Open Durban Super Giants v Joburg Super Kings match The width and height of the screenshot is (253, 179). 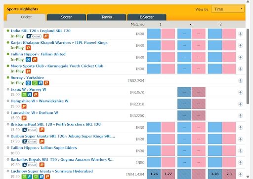click(x=63, y=136)
